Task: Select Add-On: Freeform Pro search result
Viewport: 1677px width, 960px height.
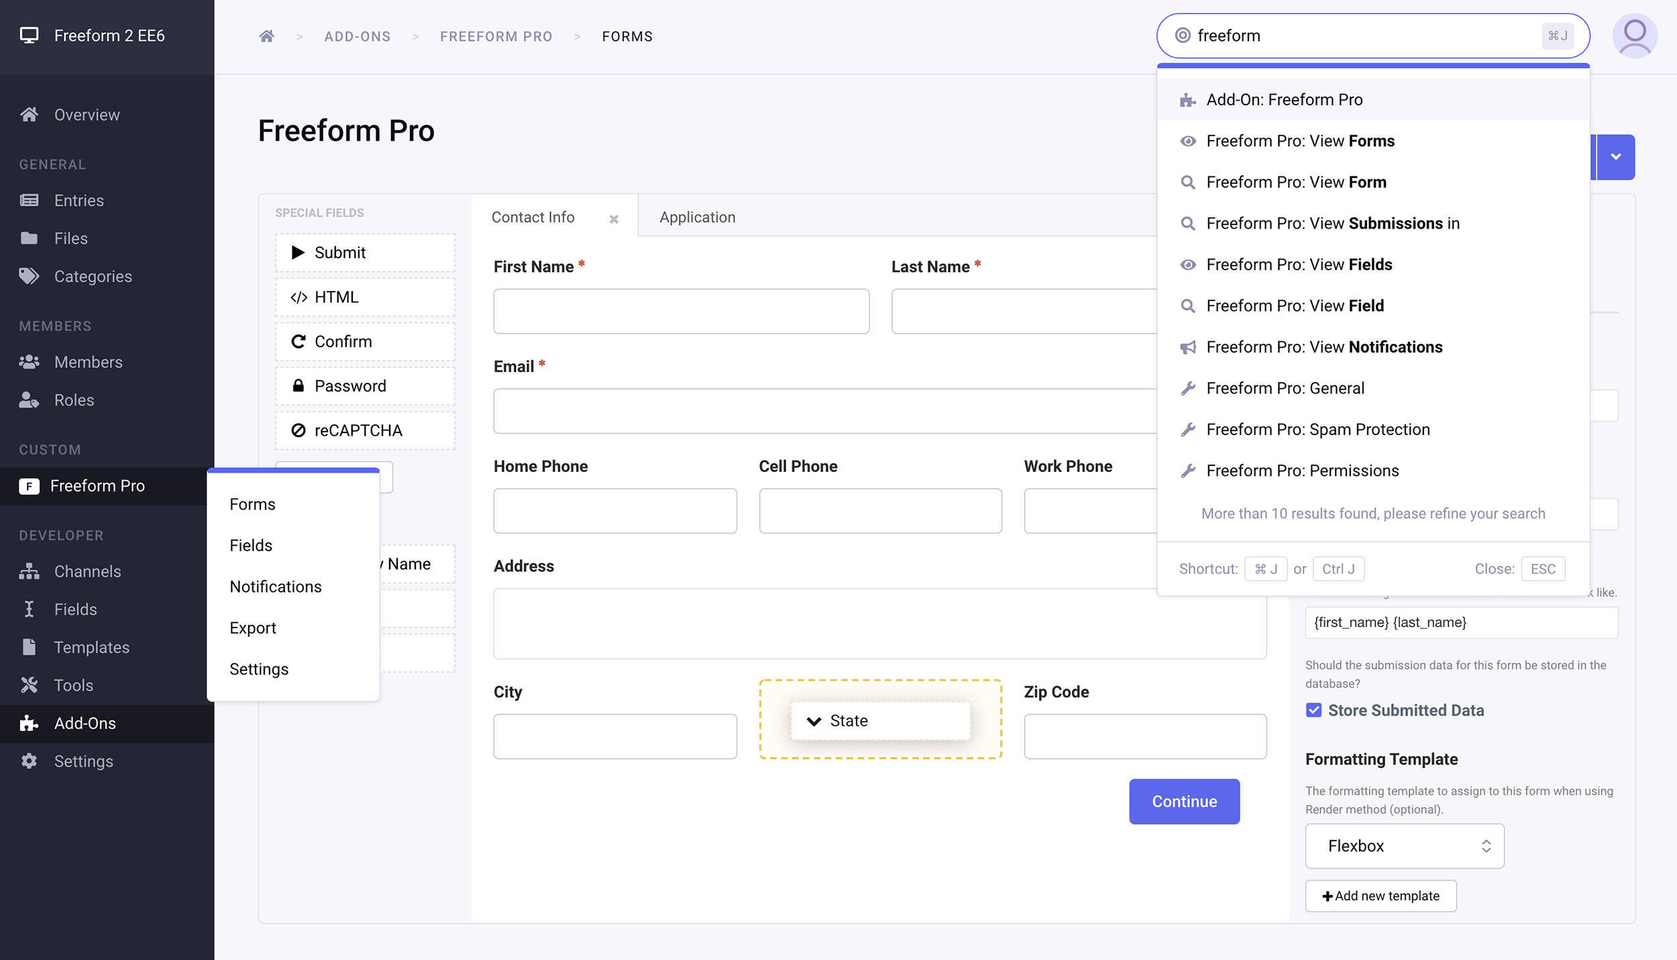Action: click(1373, 100)
